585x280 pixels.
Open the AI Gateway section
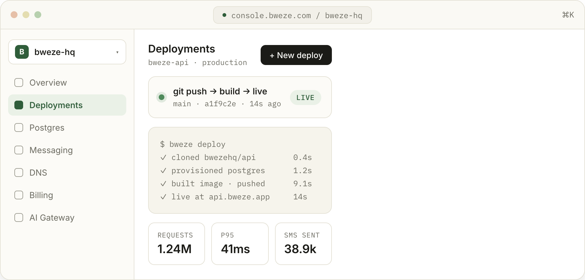pyautogui.click(x=67, y=217)
